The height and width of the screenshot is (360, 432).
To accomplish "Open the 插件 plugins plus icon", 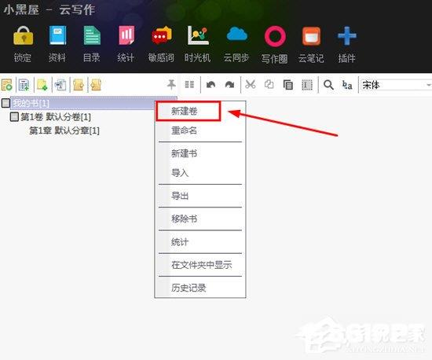I will point(347,36).
